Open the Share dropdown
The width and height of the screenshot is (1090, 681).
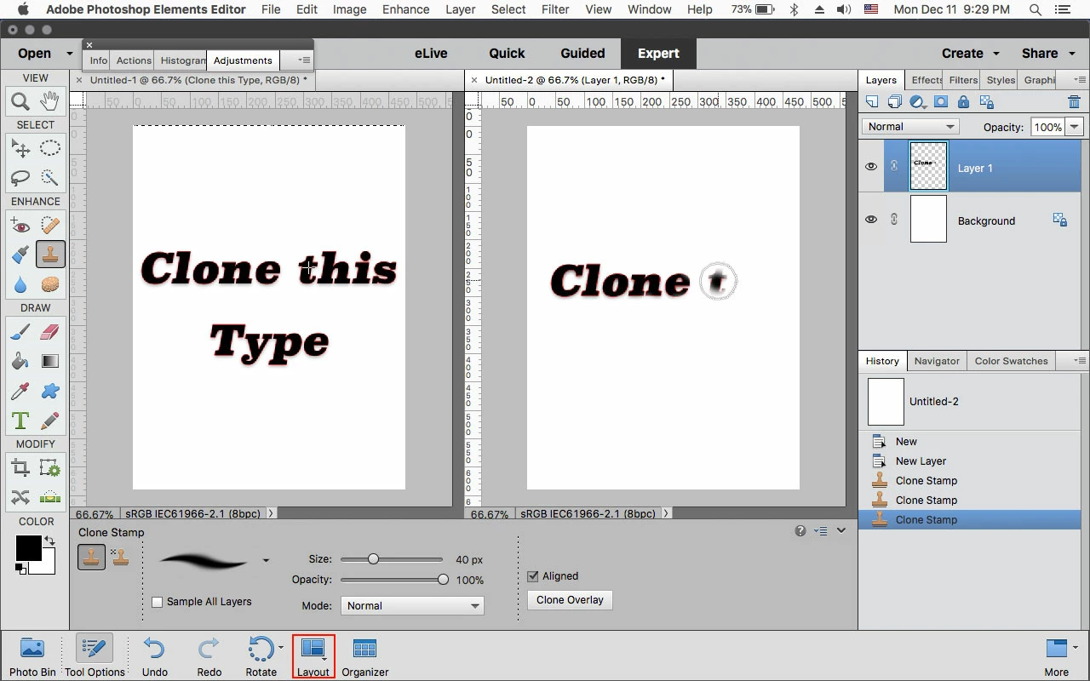[x=1047, y=53]
